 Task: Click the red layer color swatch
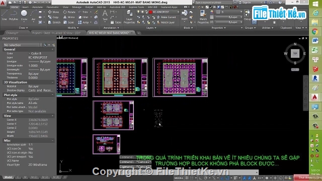[x=151, y=12]
